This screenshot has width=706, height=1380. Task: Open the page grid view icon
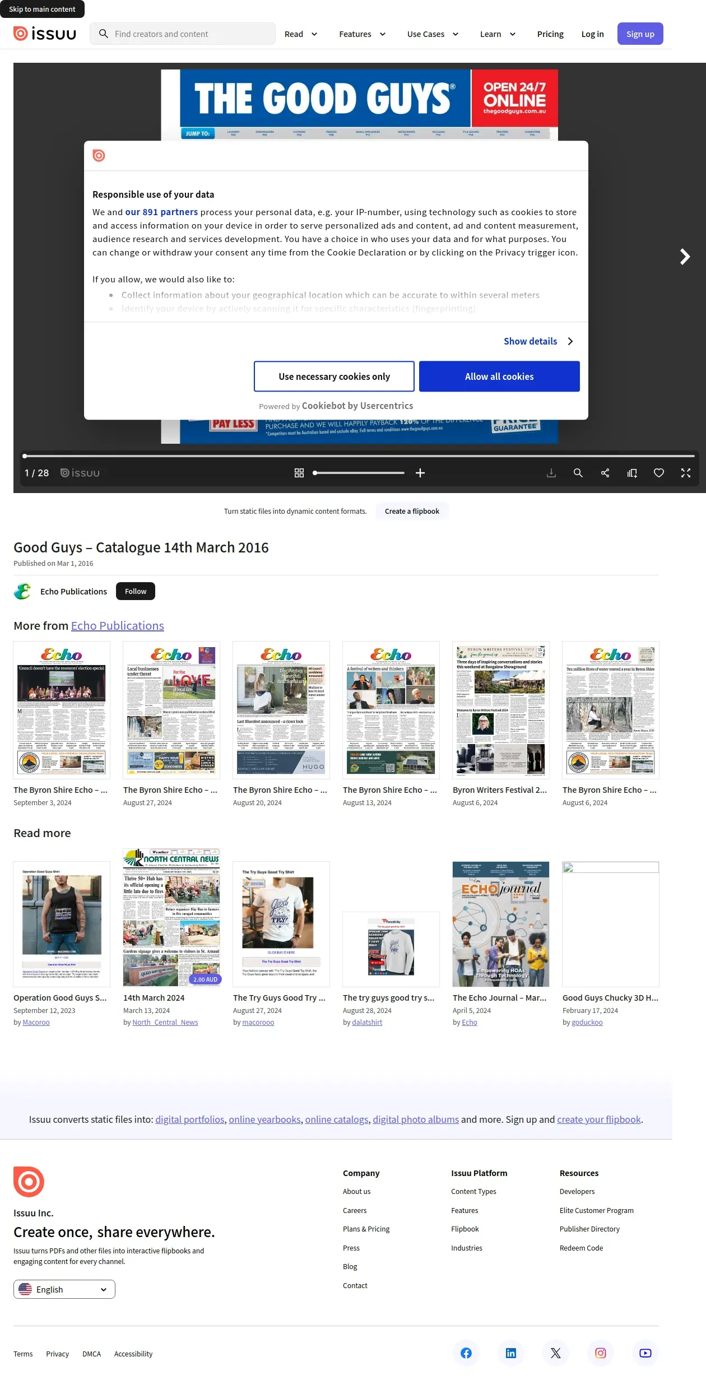coord(299,473)
